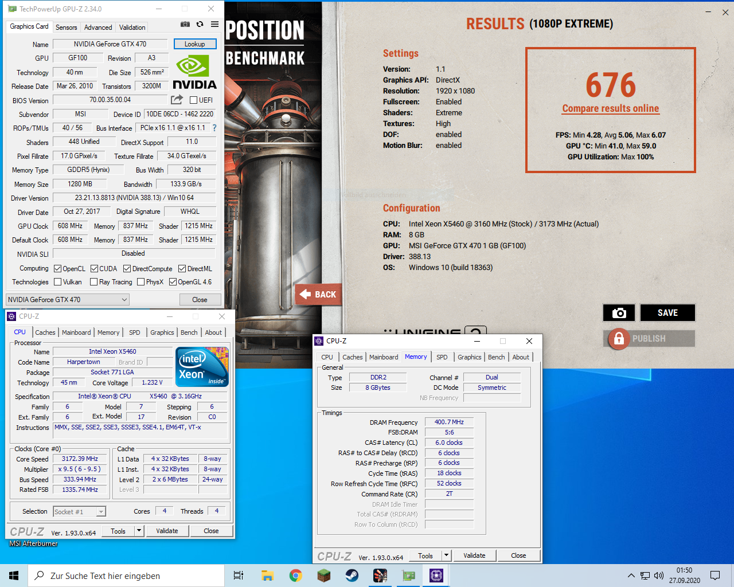Viewport: 734px width, 587px height.
Task: Open the SPD tab in the Memory CPU-Z window
Action: [442, 357]
